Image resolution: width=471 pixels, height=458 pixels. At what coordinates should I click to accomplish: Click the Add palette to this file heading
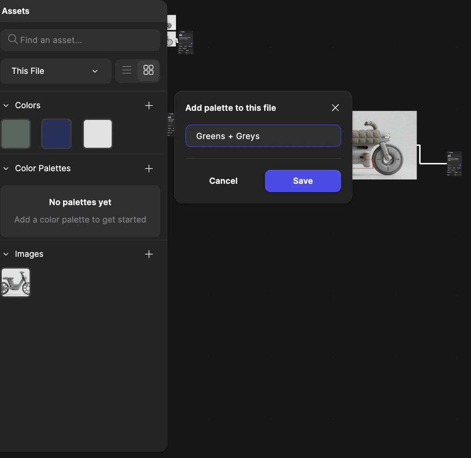pos(230,108)
